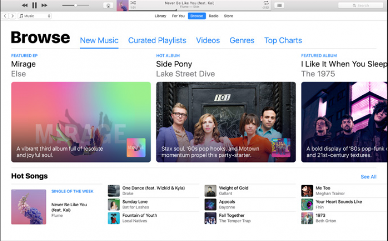
Task: Click the Weight of Gold album art
Action: pyautogui.click(x=210, y=191)
